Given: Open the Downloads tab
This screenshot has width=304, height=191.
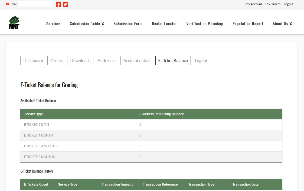Looking at the screenshot, I should click(80, 61).
